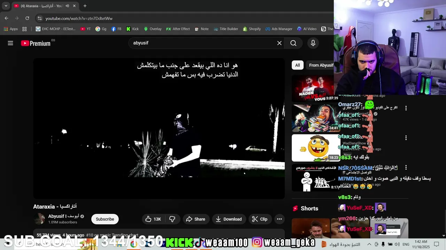
Task: Open the Note bookmark
Action: tap(201, 29)
